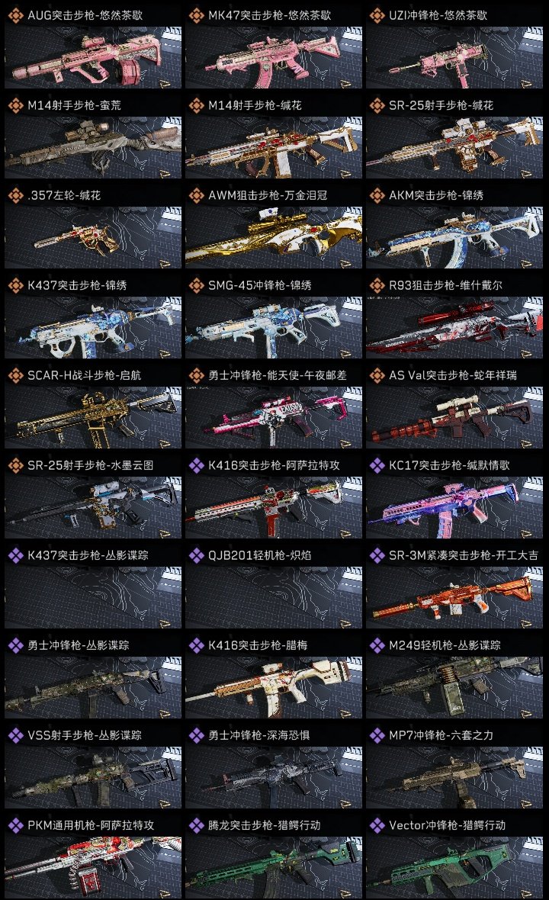Click the orange rarity icon beside R93狙击步枪-维什戴尔
549x900 pixels.
click(x=377, y=285)
